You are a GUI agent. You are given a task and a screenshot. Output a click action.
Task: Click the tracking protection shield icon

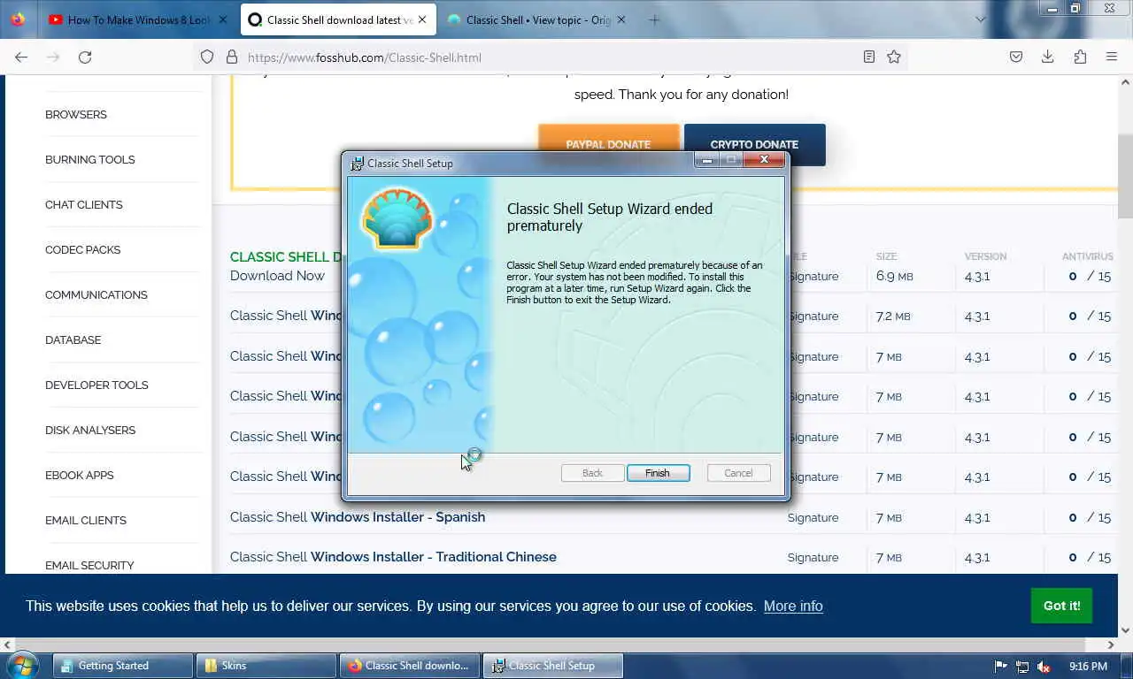(207, 57)
